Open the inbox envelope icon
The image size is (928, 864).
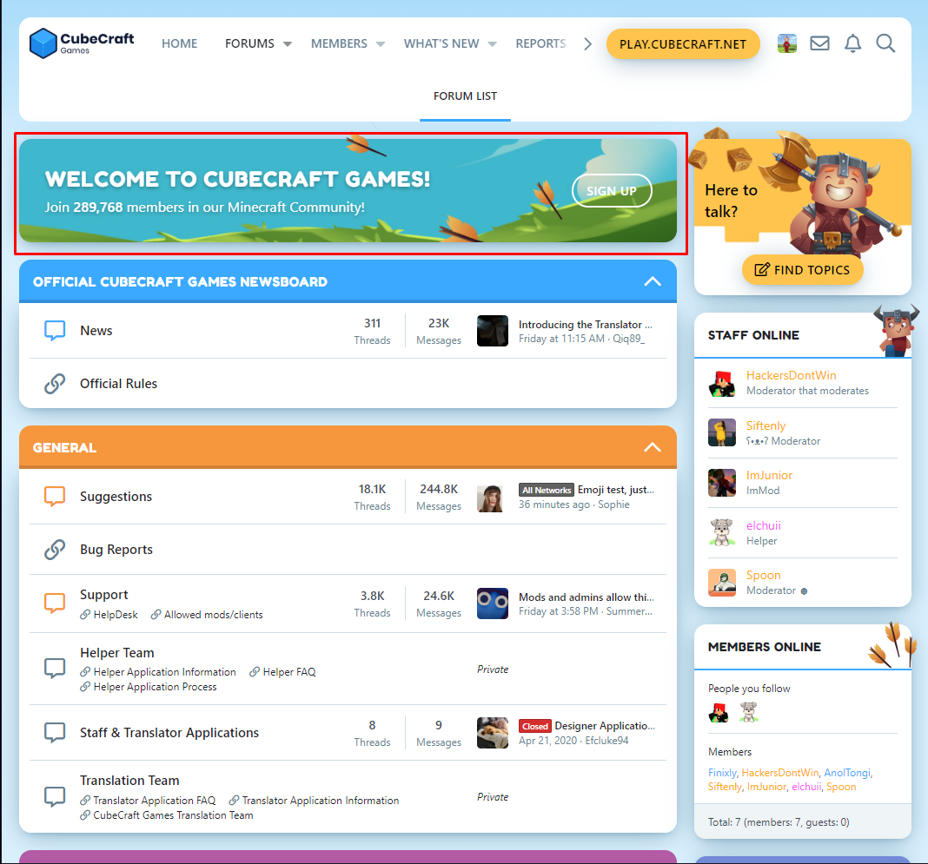pos(819,43)
